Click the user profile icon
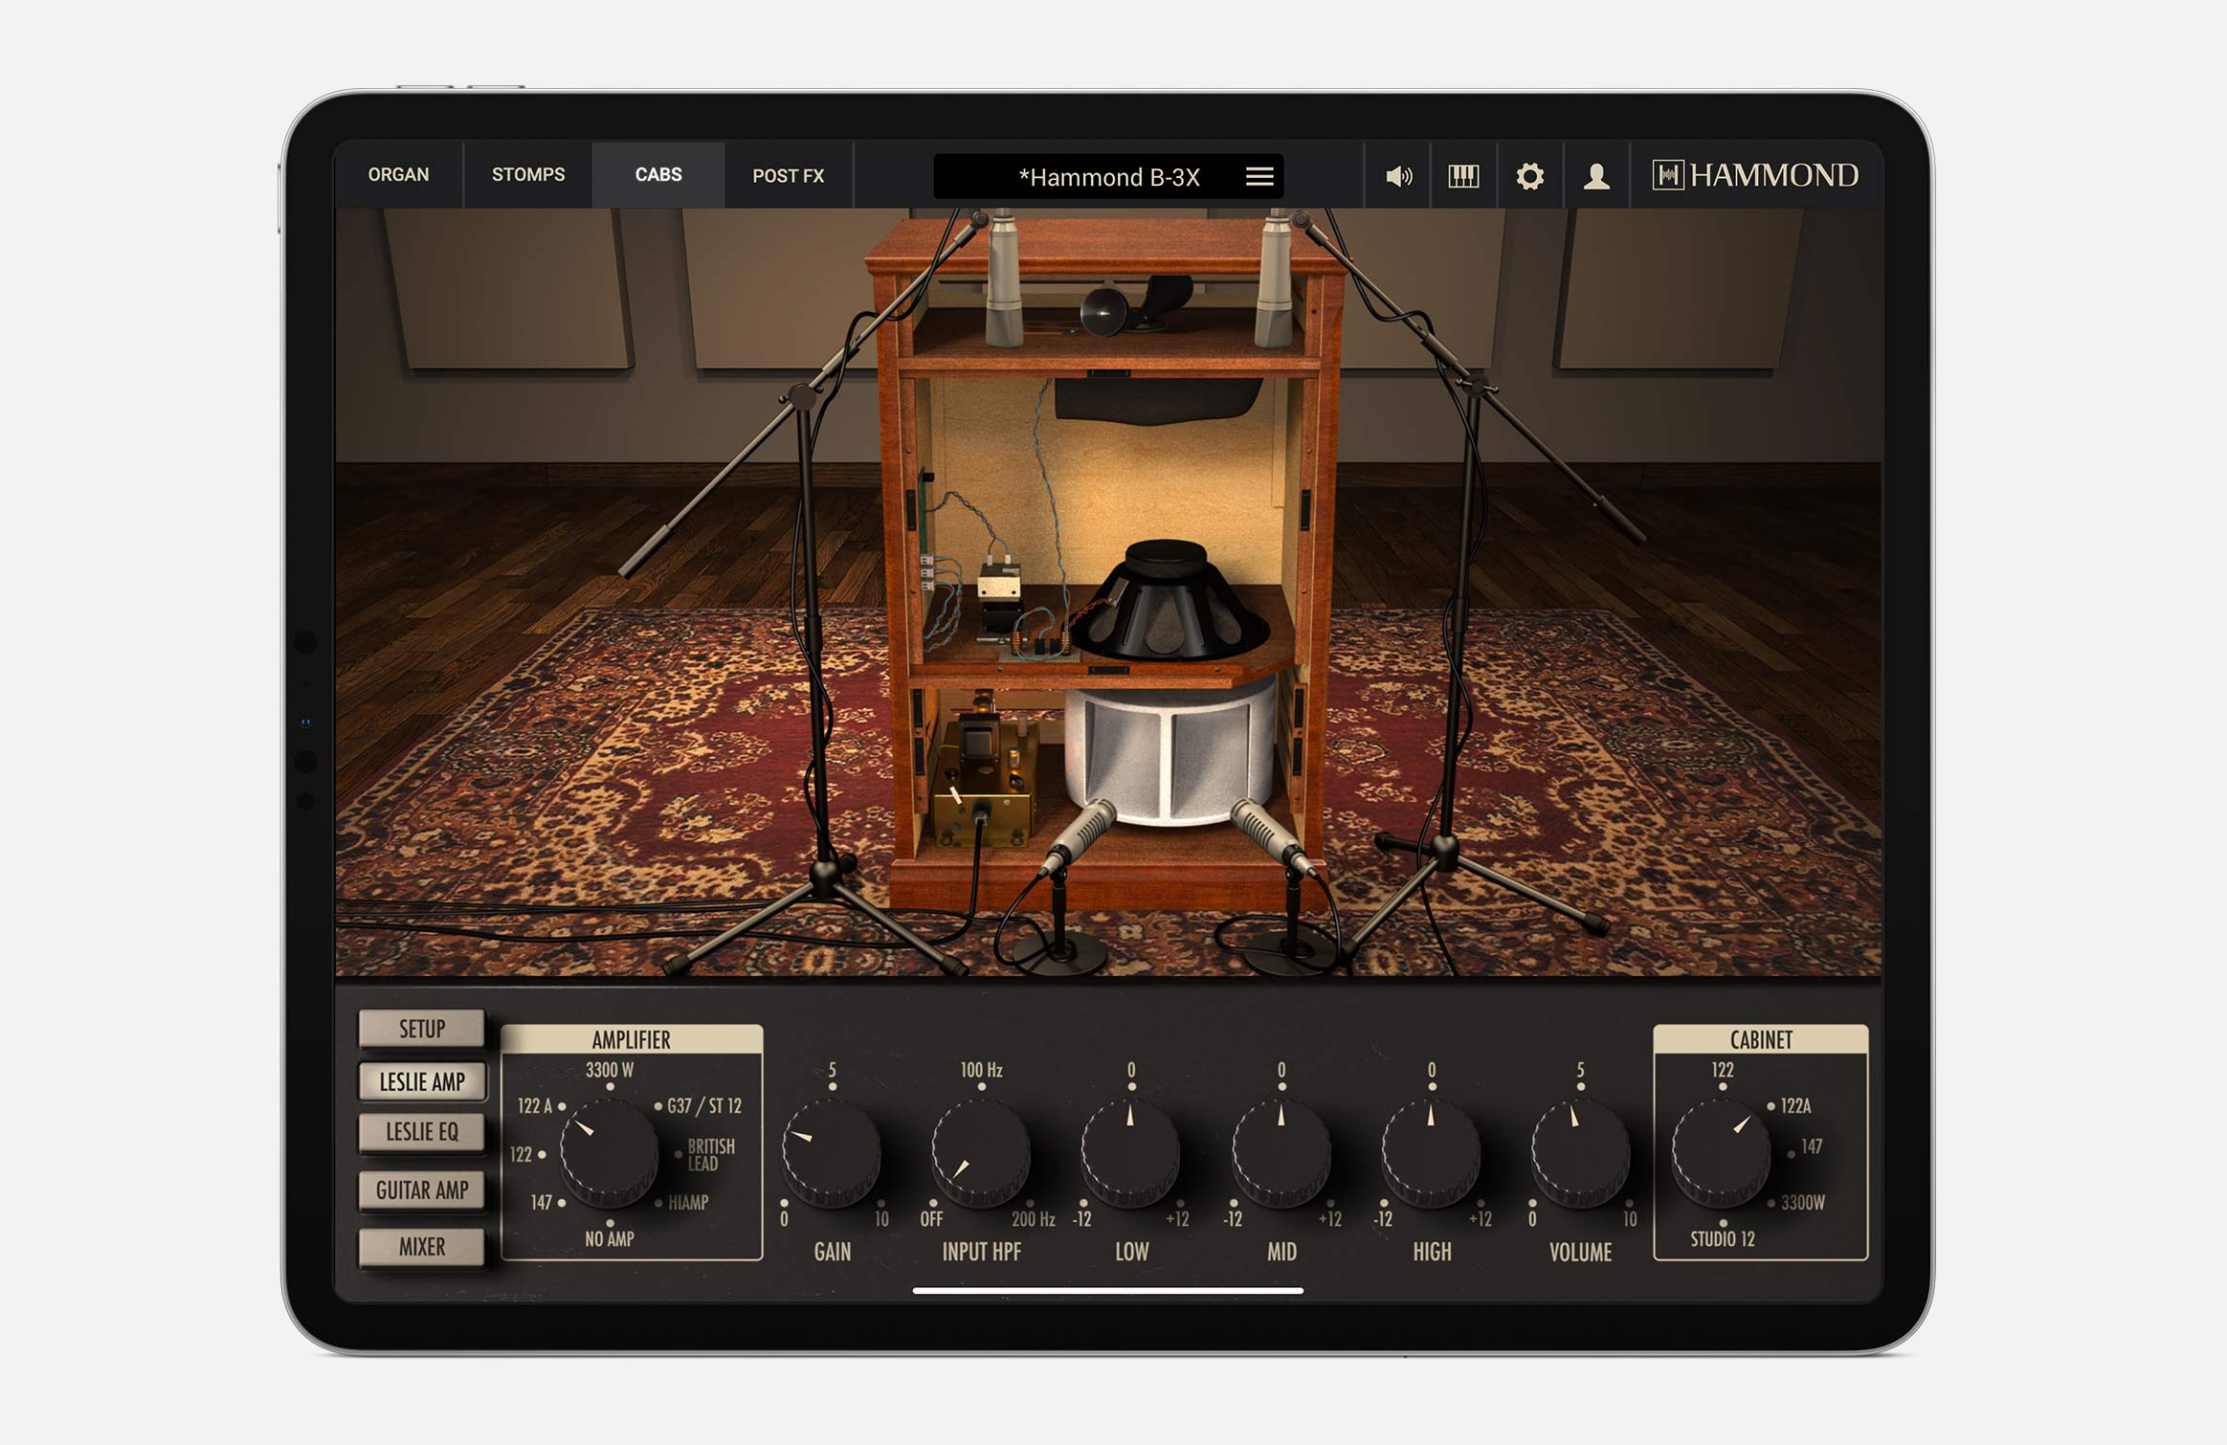2227x1445 pixels. click(1595, 176)
